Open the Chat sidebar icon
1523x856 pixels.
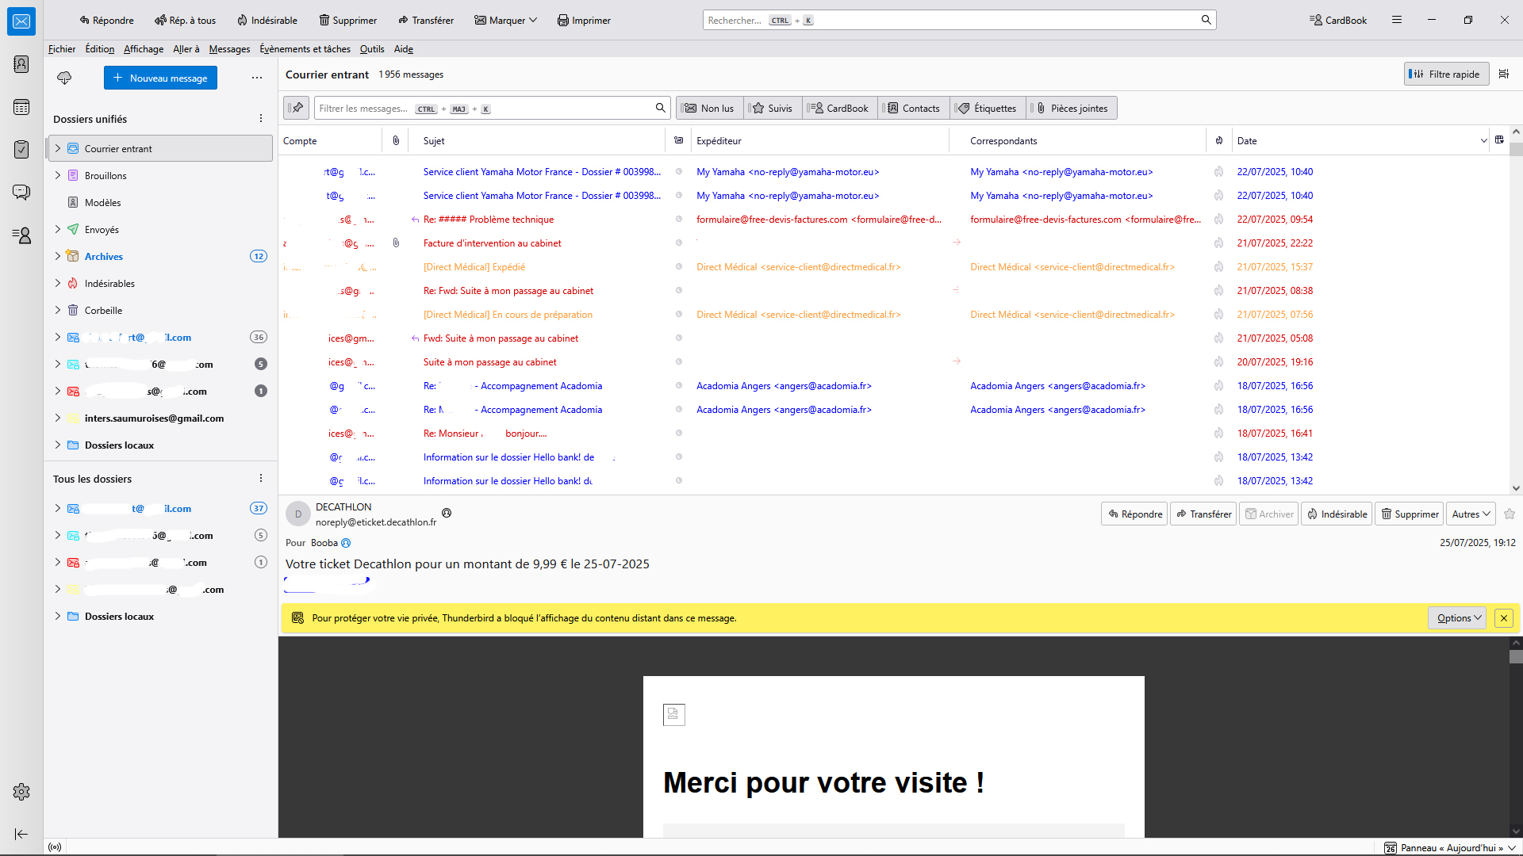pos(21,193)
